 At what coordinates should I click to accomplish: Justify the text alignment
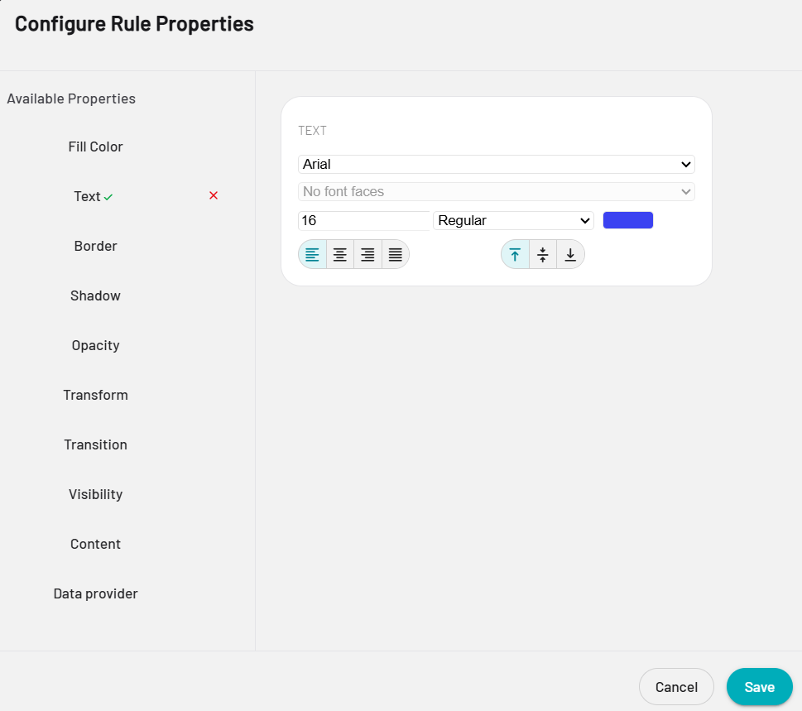(x=396, y=254)
